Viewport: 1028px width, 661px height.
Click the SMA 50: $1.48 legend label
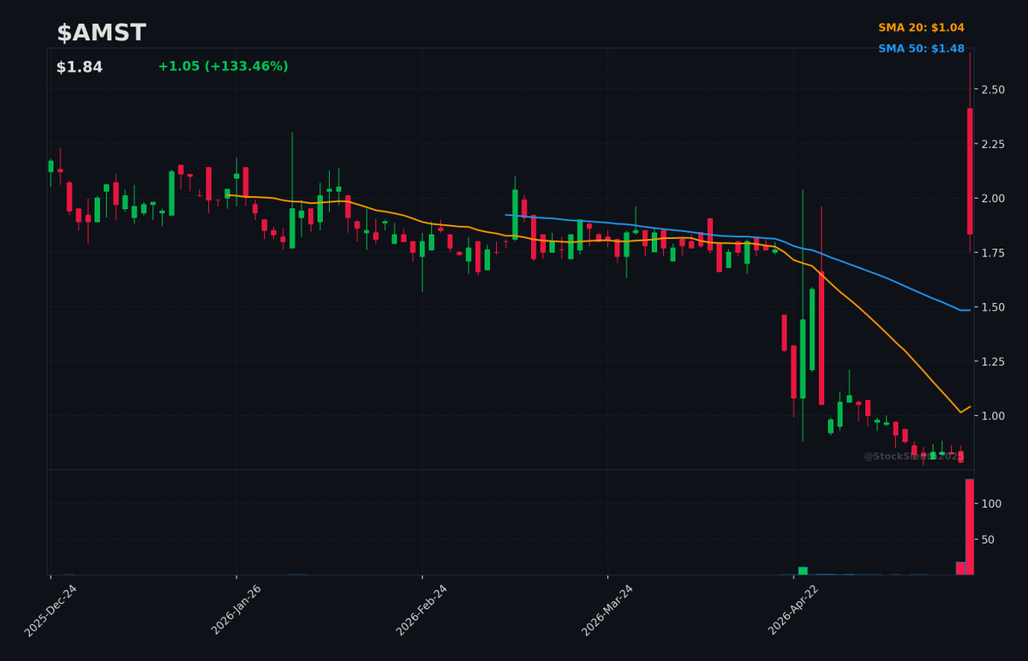[921, 49]
